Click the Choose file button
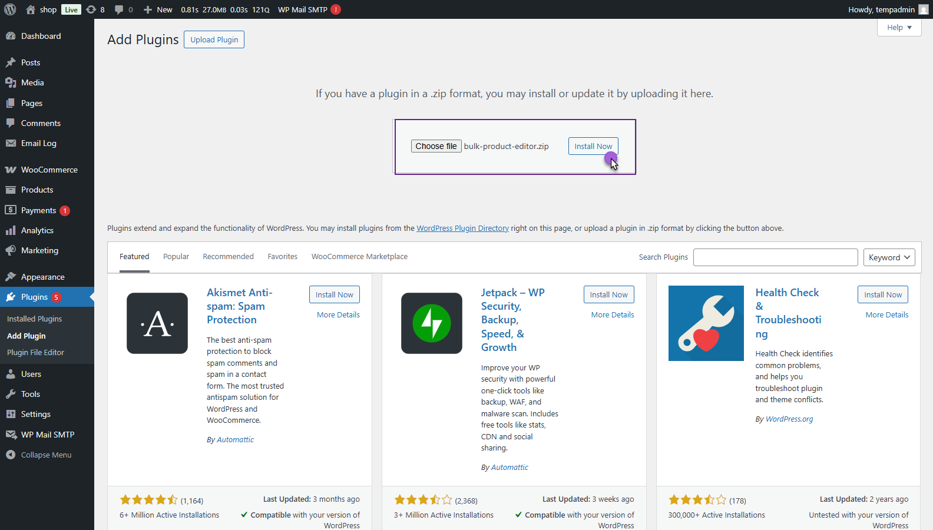 point(436,146)
